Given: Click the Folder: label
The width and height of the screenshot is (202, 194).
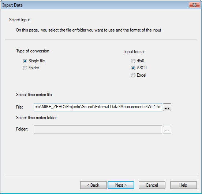Looking at the screenshot, I should pos(22,129).
